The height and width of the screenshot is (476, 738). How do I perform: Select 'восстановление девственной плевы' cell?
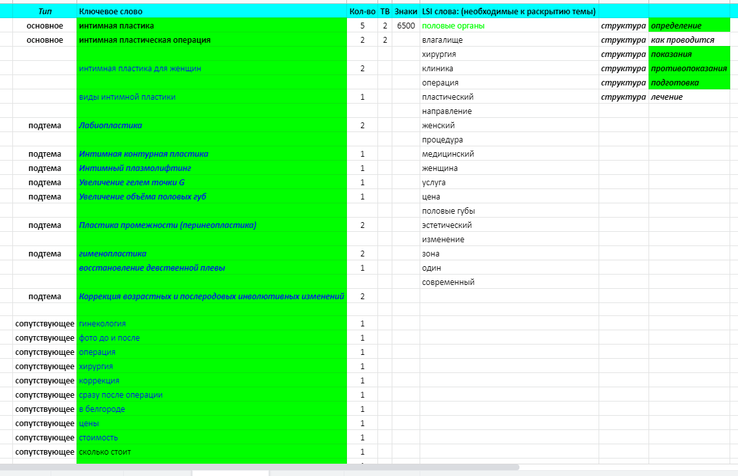[211, 268]
